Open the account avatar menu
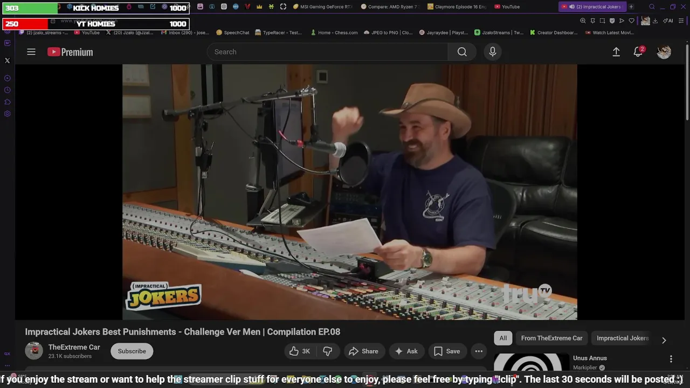690x388 pixels. [x=664, y=52]
